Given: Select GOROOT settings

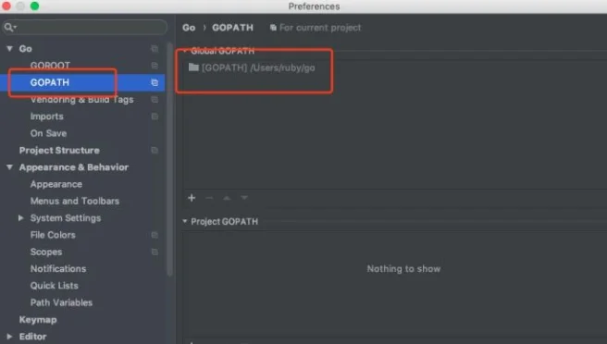Looking at the screenshot, I should tap(50, 66).
